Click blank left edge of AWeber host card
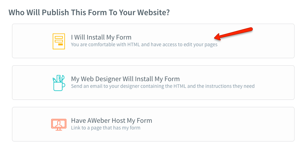 pyautogui.click(x=28, y=124)
